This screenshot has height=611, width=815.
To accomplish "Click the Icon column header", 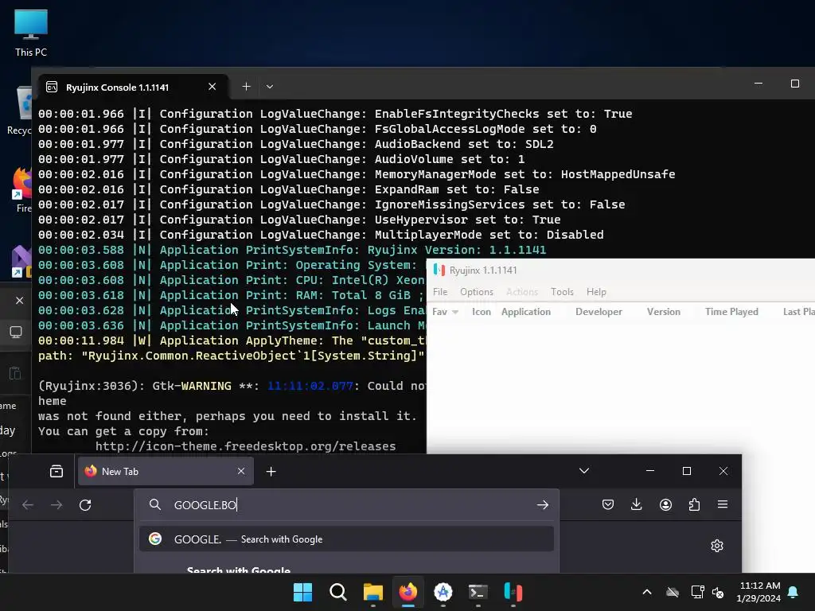I will (x=482, y=312).
